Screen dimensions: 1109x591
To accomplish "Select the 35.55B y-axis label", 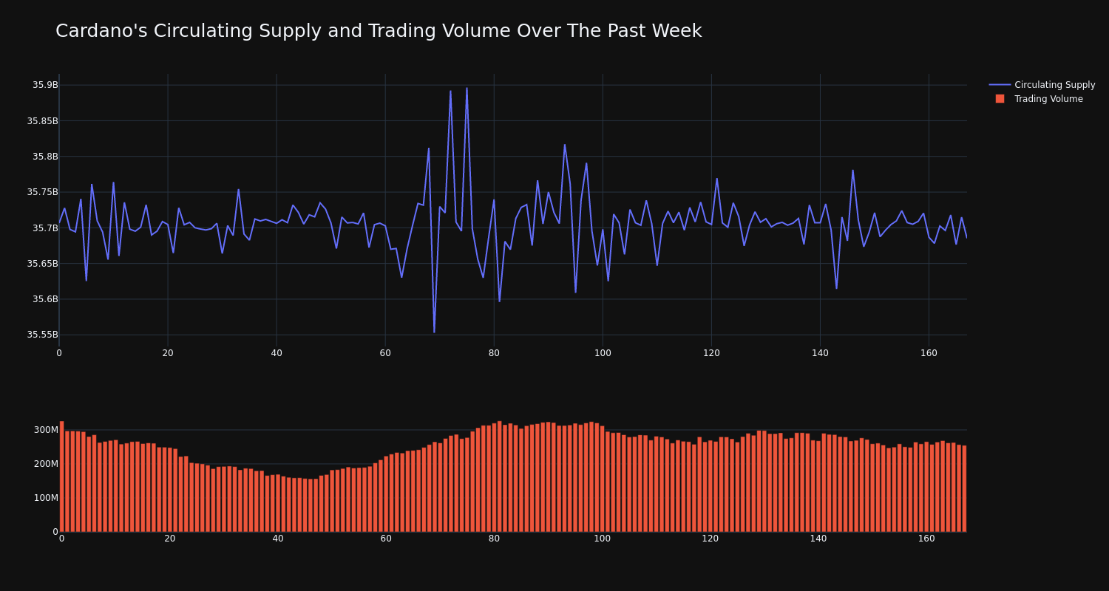I will tap(42, 335).
